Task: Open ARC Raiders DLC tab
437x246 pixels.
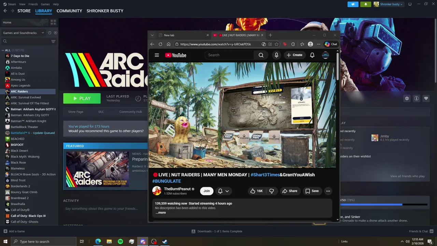Action: [101, 112]
